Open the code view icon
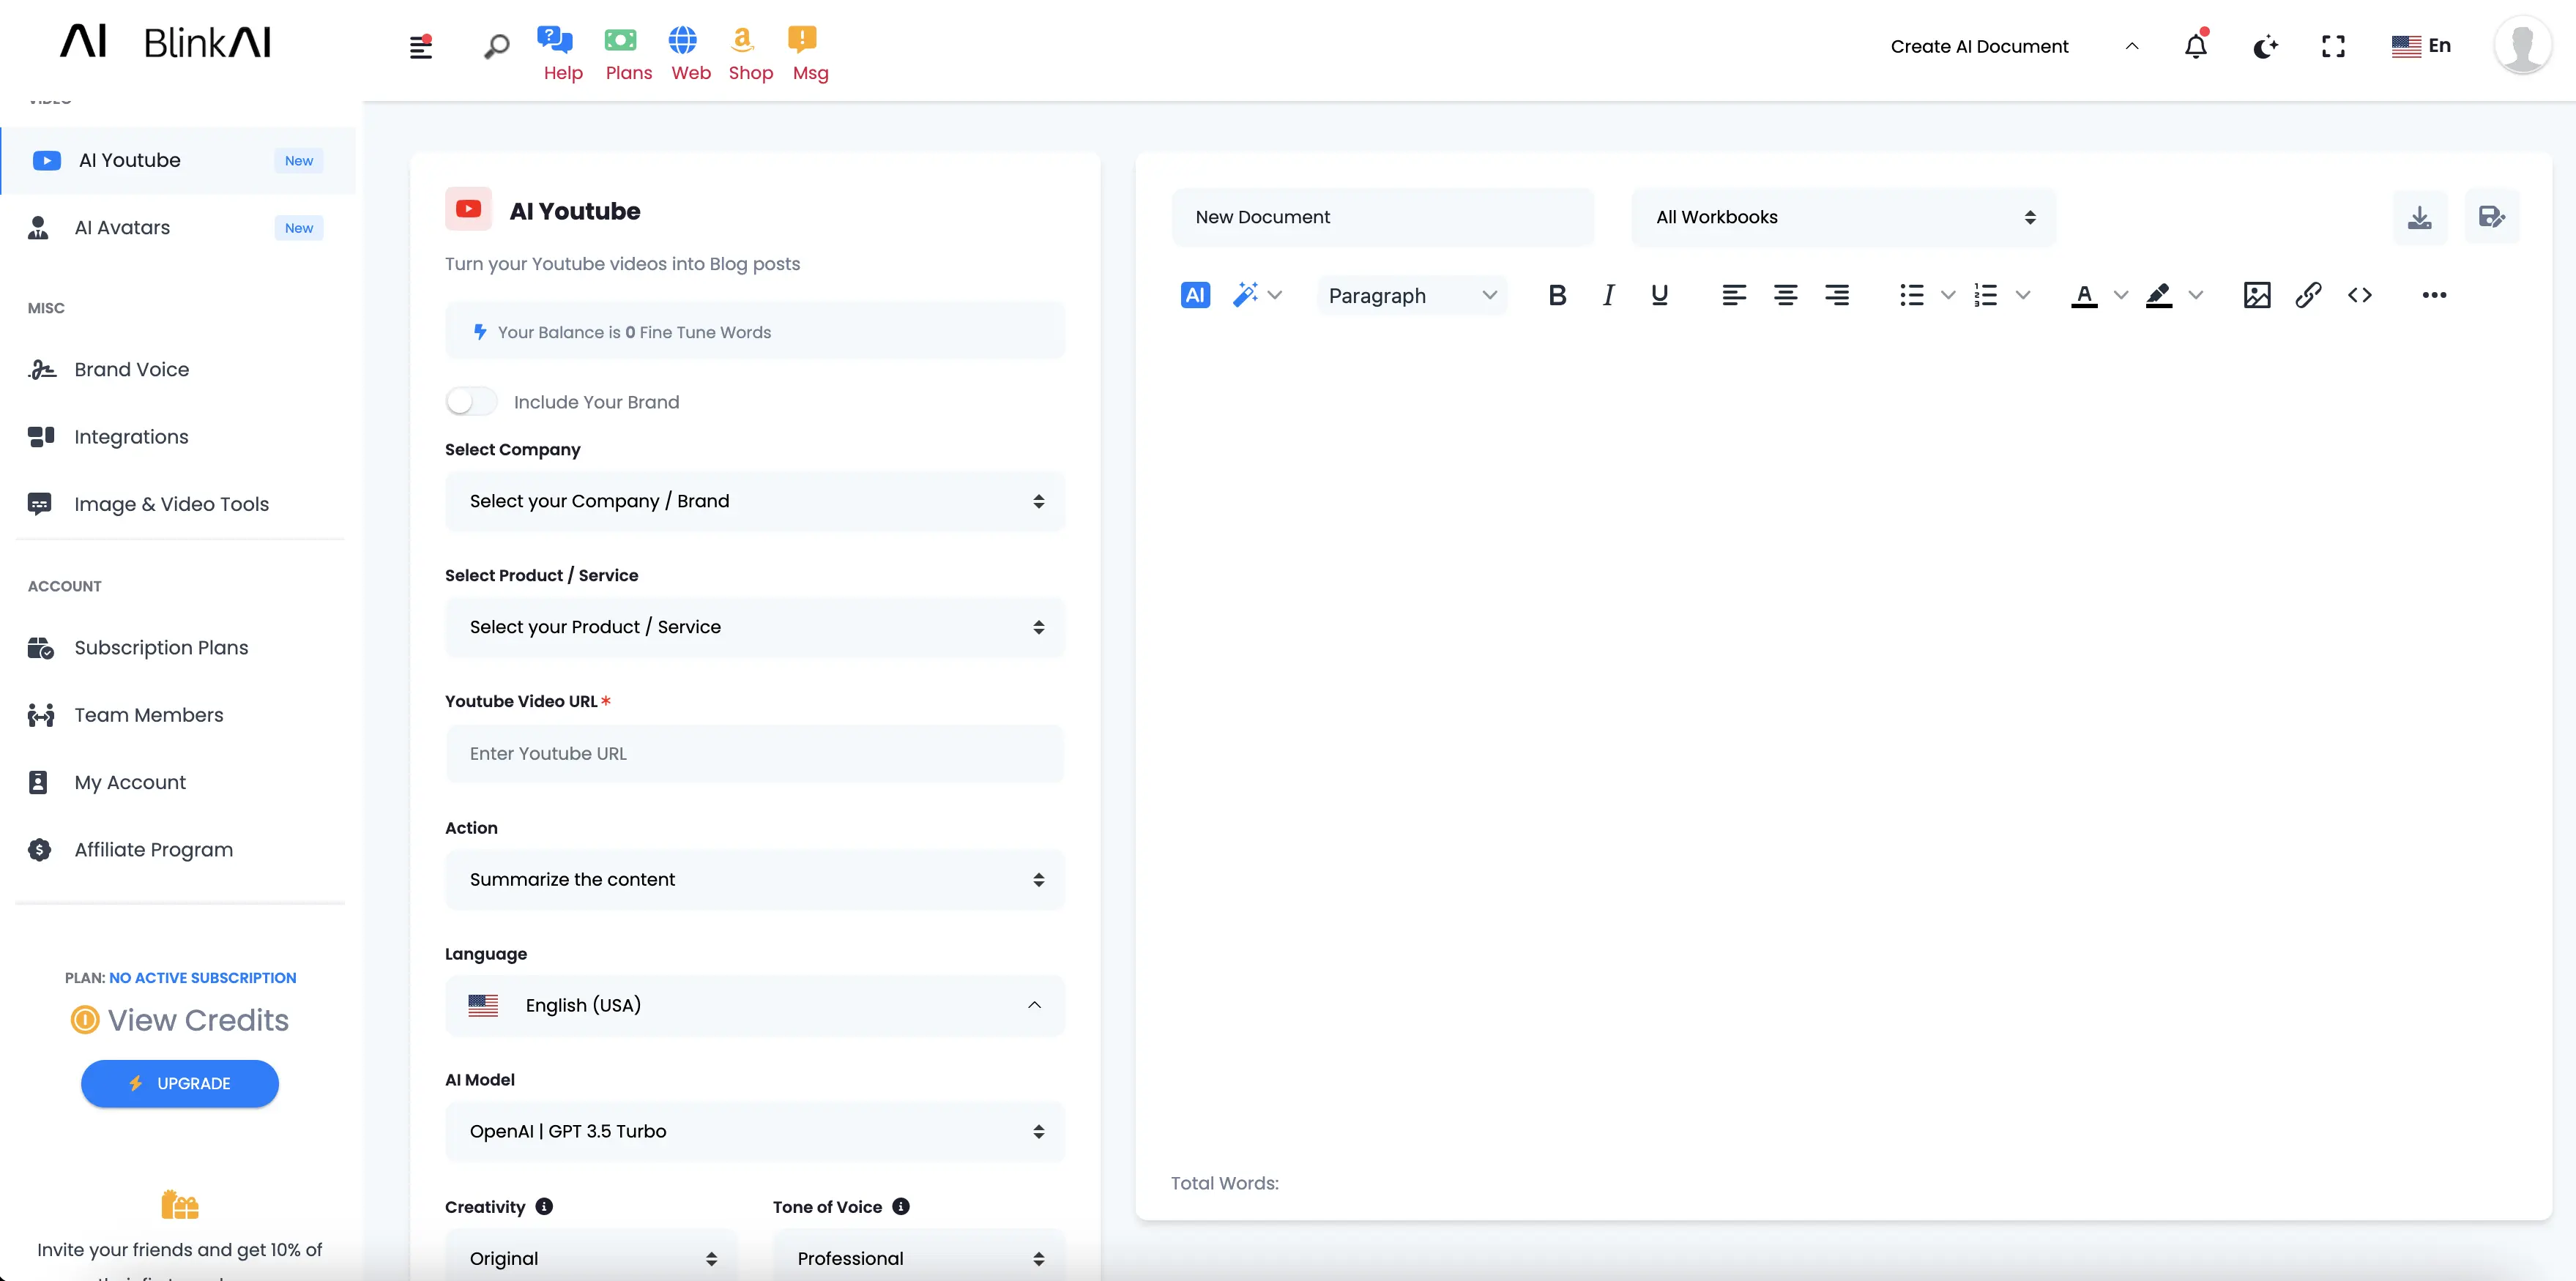2576x1281 pixels. click(2360, 295)
